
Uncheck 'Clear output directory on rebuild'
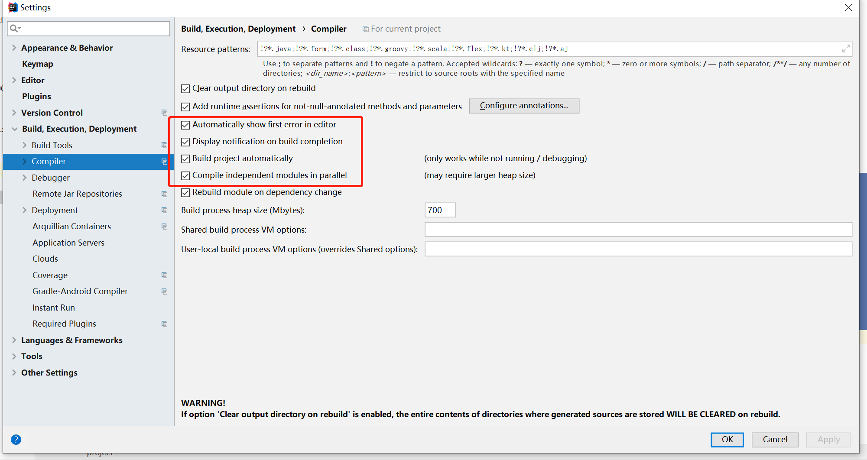tap(185, 88)
